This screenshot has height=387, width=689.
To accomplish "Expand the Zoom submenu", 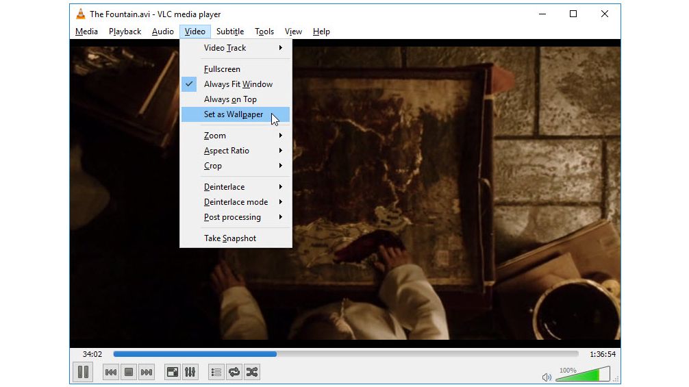I will (236, 136).
